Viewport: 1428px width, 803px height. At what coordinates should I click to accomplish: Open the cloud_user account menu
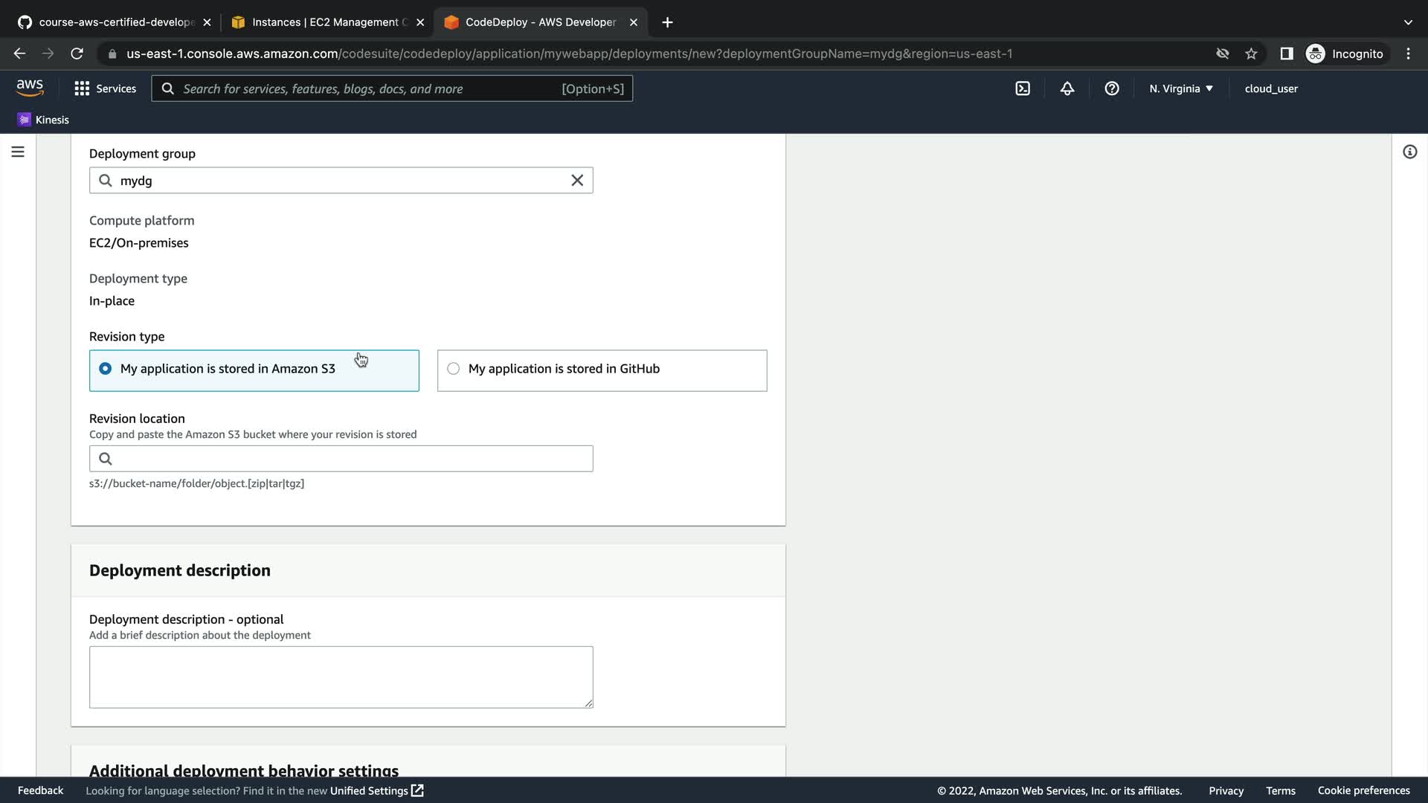[x=1271, y=88]
